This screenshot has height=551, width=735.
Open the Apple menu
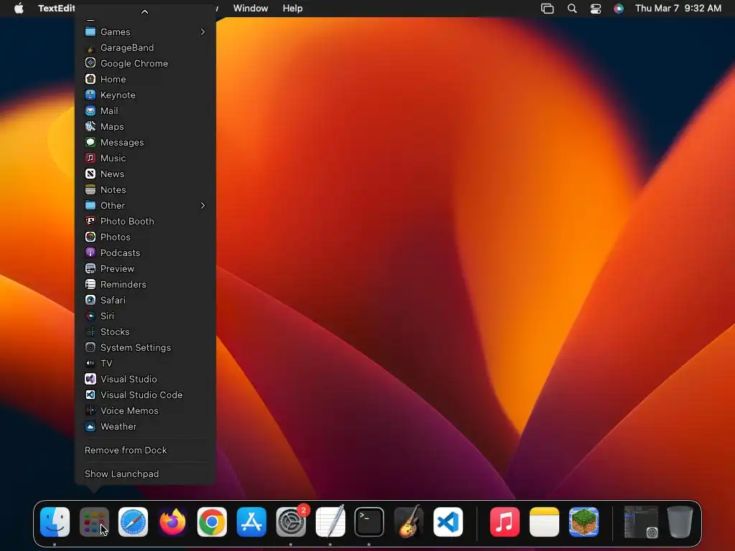(19, 8)
